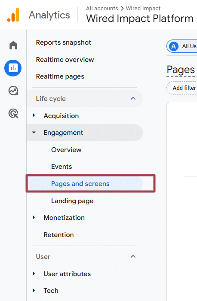Open the Advertising cursor target icon
197x301 pixels.
pos(13,113)
